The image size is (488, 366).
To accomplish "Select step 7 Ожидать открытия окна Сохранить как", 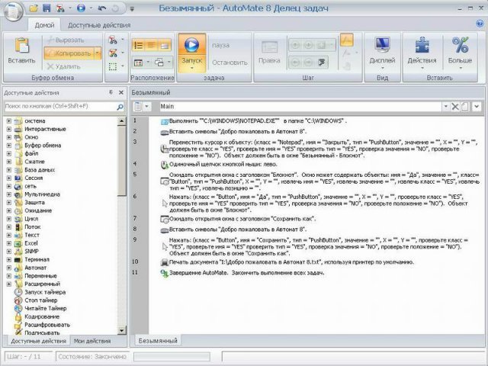I will point(239,219).
